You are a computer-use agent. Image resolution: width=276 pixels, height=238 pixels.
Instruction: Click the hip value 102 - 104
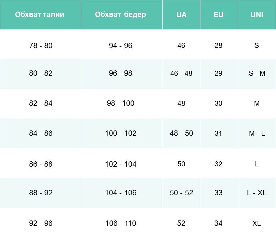click(120, 164)
